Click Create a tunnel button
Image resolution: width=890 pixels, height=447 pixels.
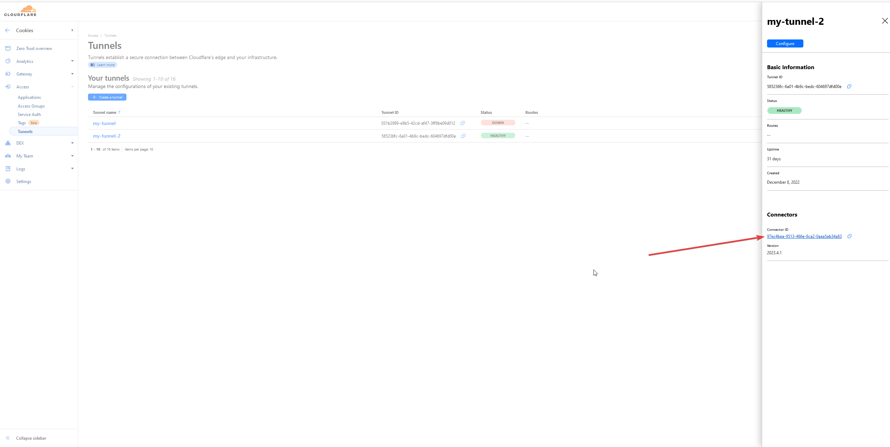coord(107,97)
